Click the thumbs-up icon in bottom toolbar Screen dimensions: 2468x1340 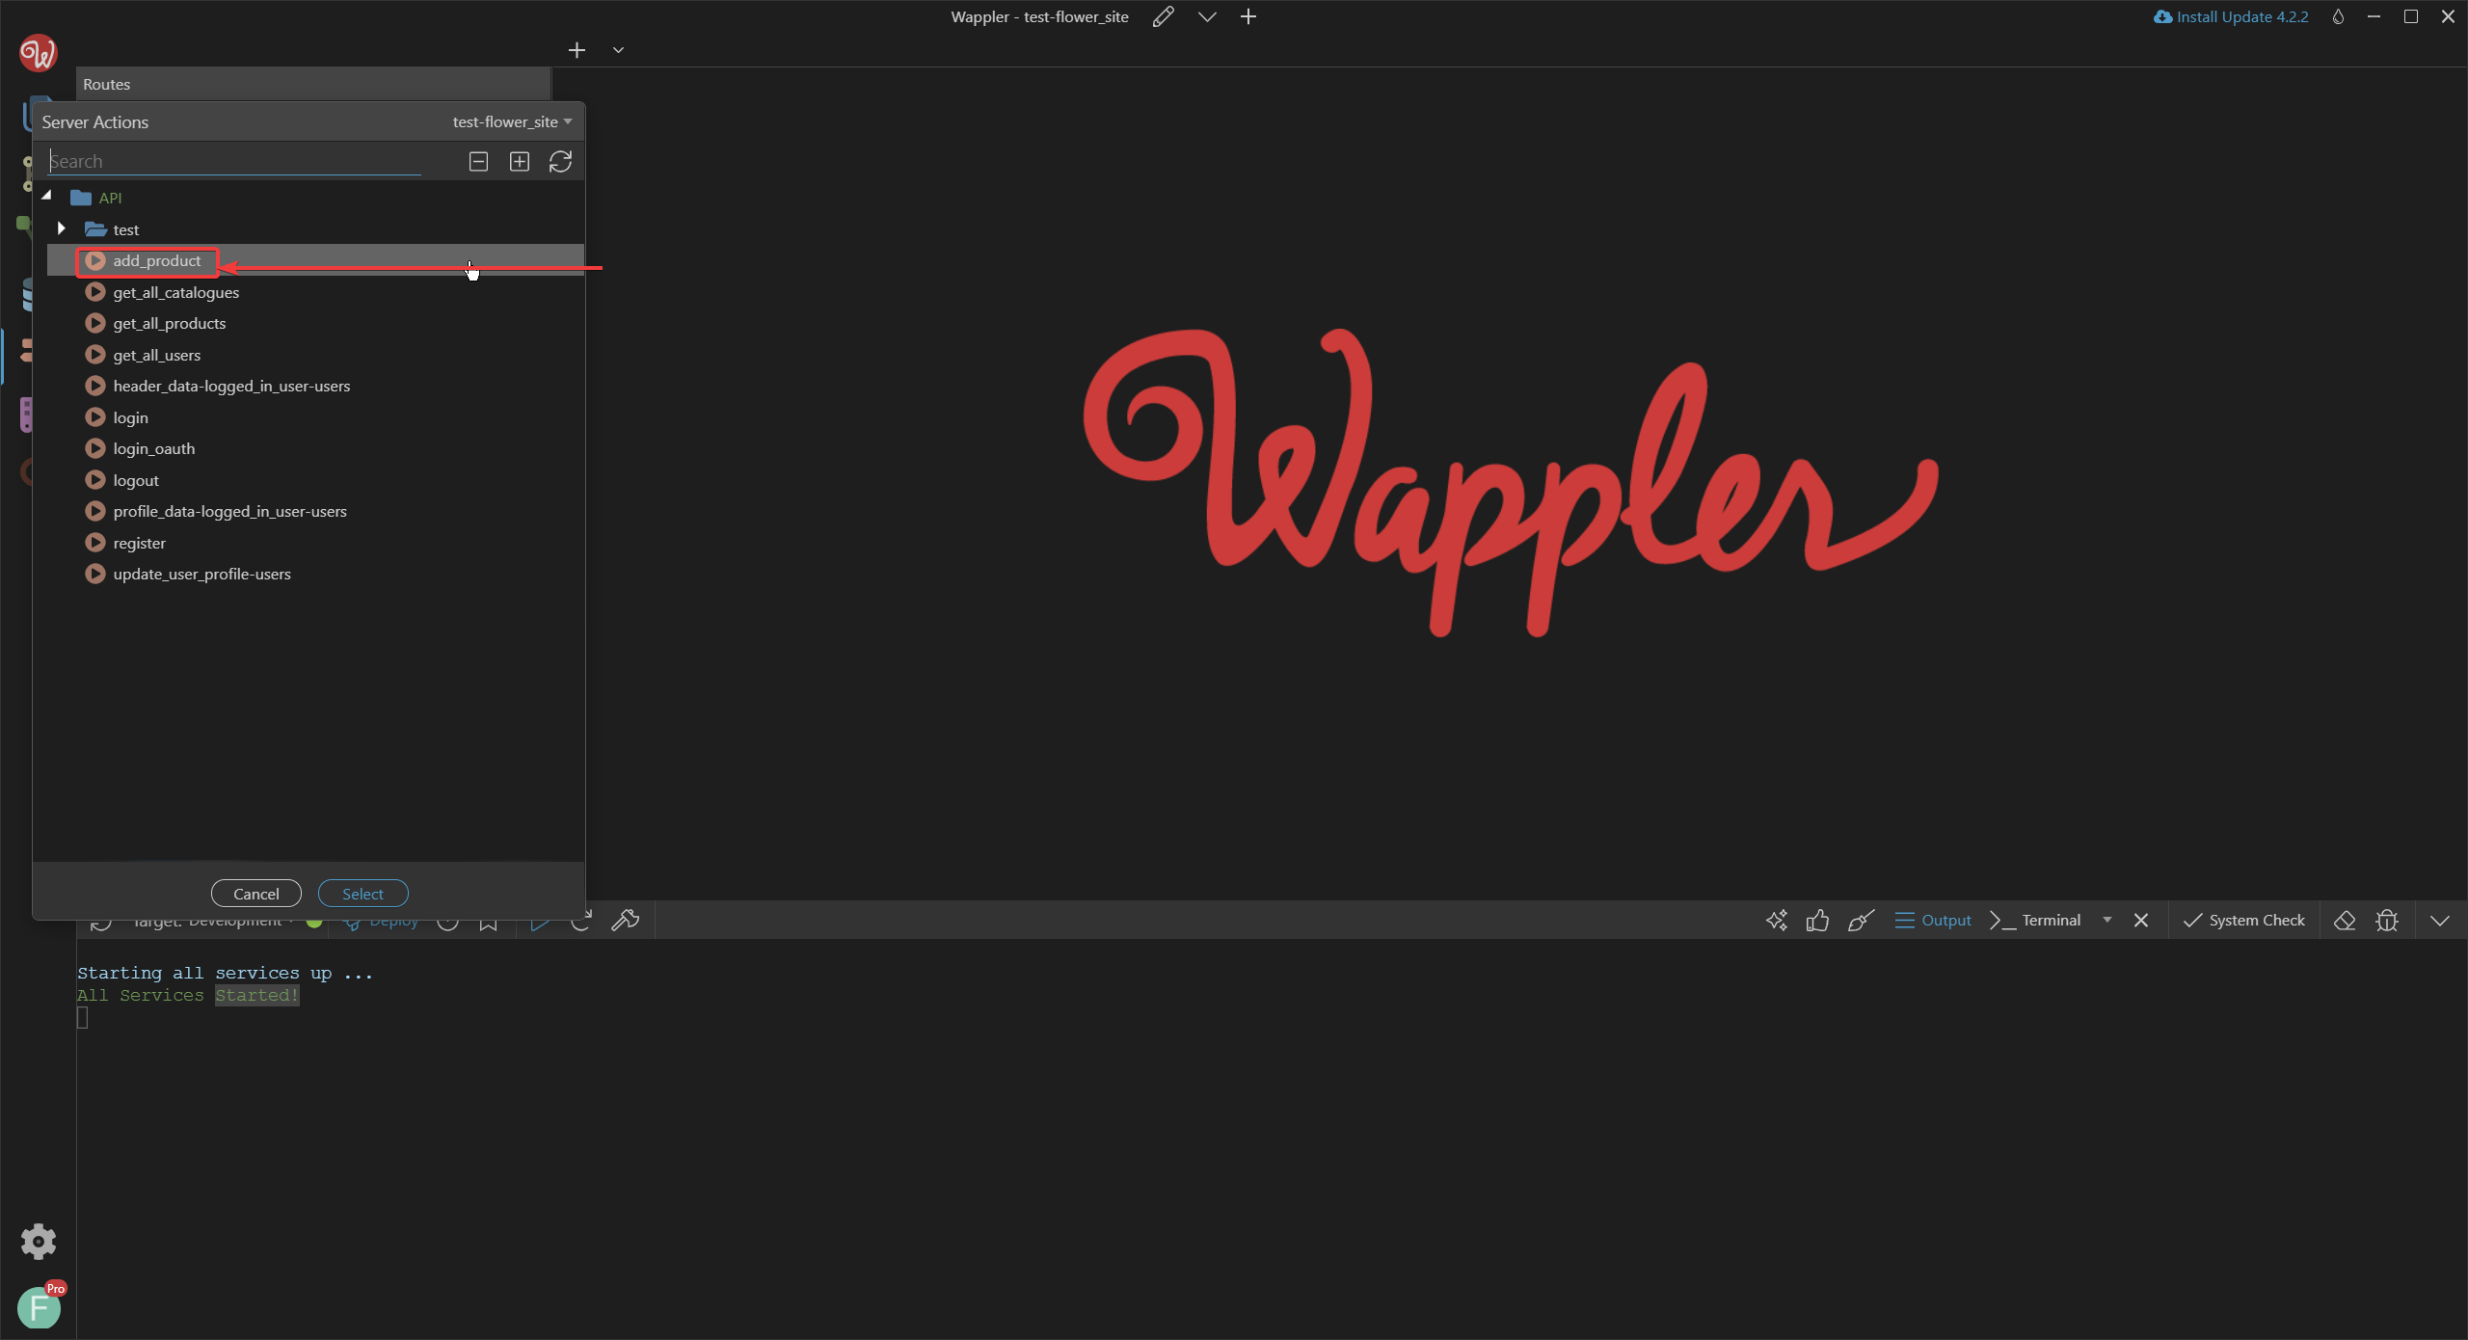point(1818,921)
